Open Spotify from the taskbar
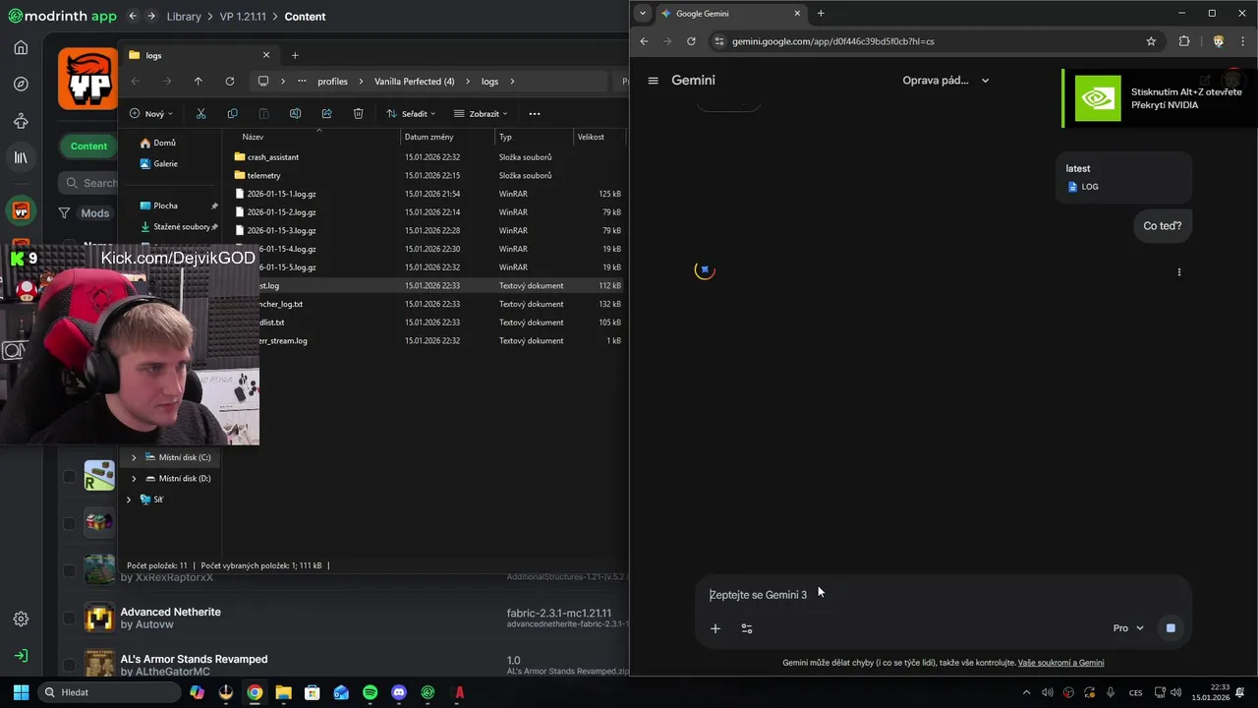 (x=370, y=692)
